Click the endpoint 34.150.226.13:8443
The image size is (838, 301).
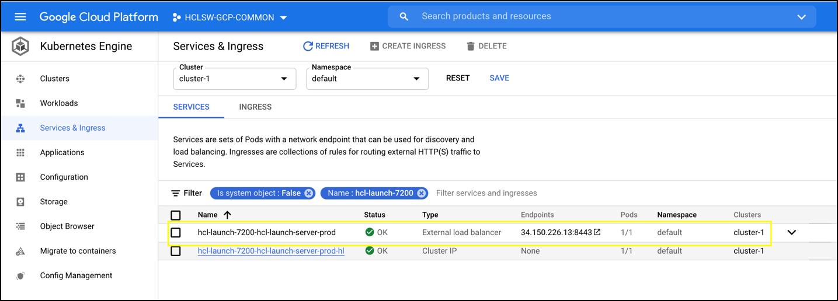[x=557, y=232]
